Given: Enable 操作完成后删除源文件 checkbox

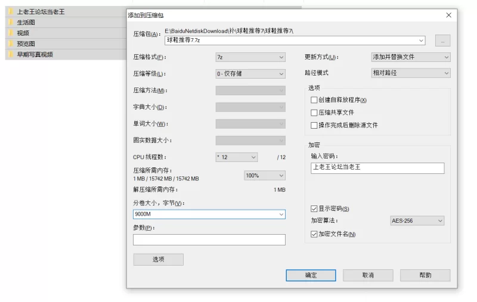Looking at the screenshot, I should (x=314, y=125).
